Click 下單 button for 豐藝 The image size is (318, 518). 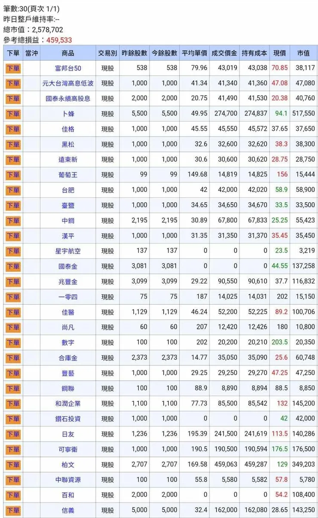click(x=13, y=373)
